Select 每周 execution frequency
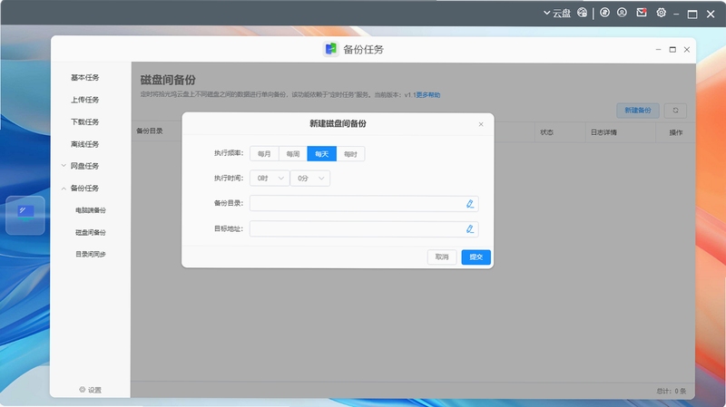This screenshot has height=407, width=726. (293, 154)
